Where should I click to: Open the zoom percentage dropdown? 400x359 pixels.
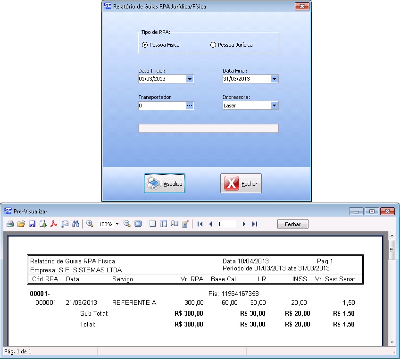click(x=117, y=224)
